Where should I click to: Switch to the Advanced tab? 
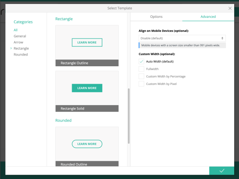(208, 17)
